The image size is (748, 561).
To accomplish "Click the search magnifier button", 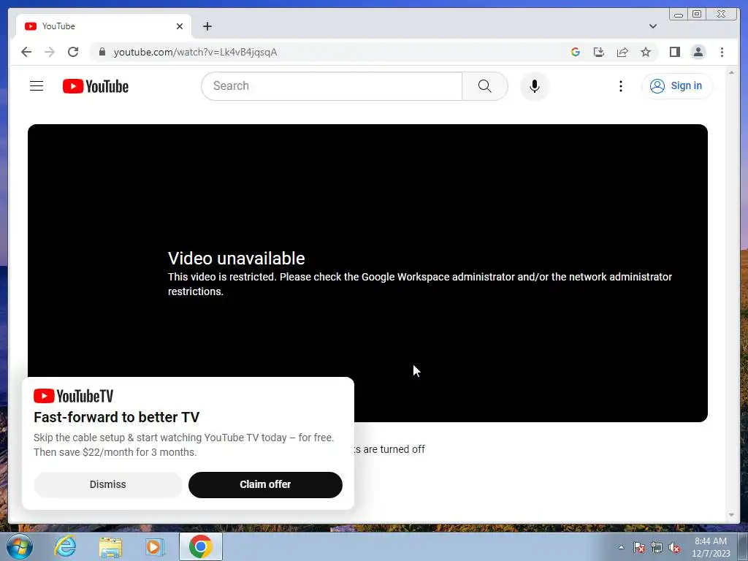I will pos(485,86).
